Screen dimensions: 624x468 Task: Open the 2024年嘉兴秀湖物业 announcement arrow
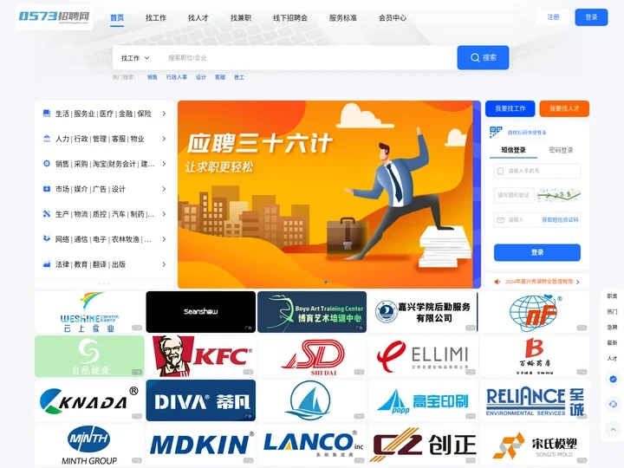pos(578,282)
